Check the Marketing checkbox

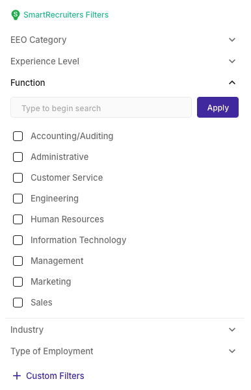click(18, 282)
